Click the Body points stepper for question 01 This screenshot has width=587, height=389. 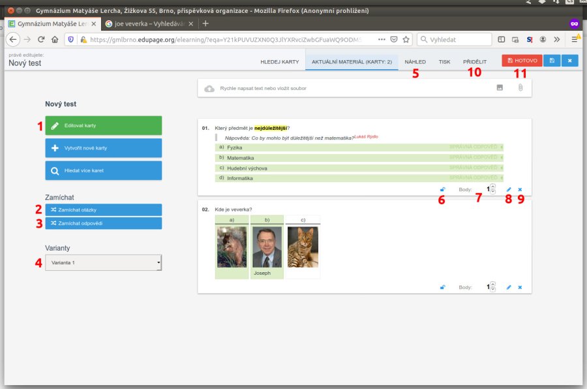point(490,189)
